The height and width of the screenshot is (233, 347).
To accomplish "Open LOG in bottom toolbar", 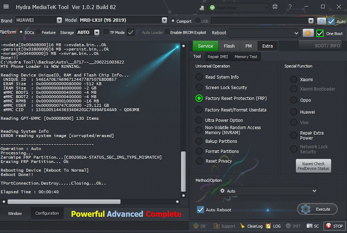I will [x=273, y=226].
